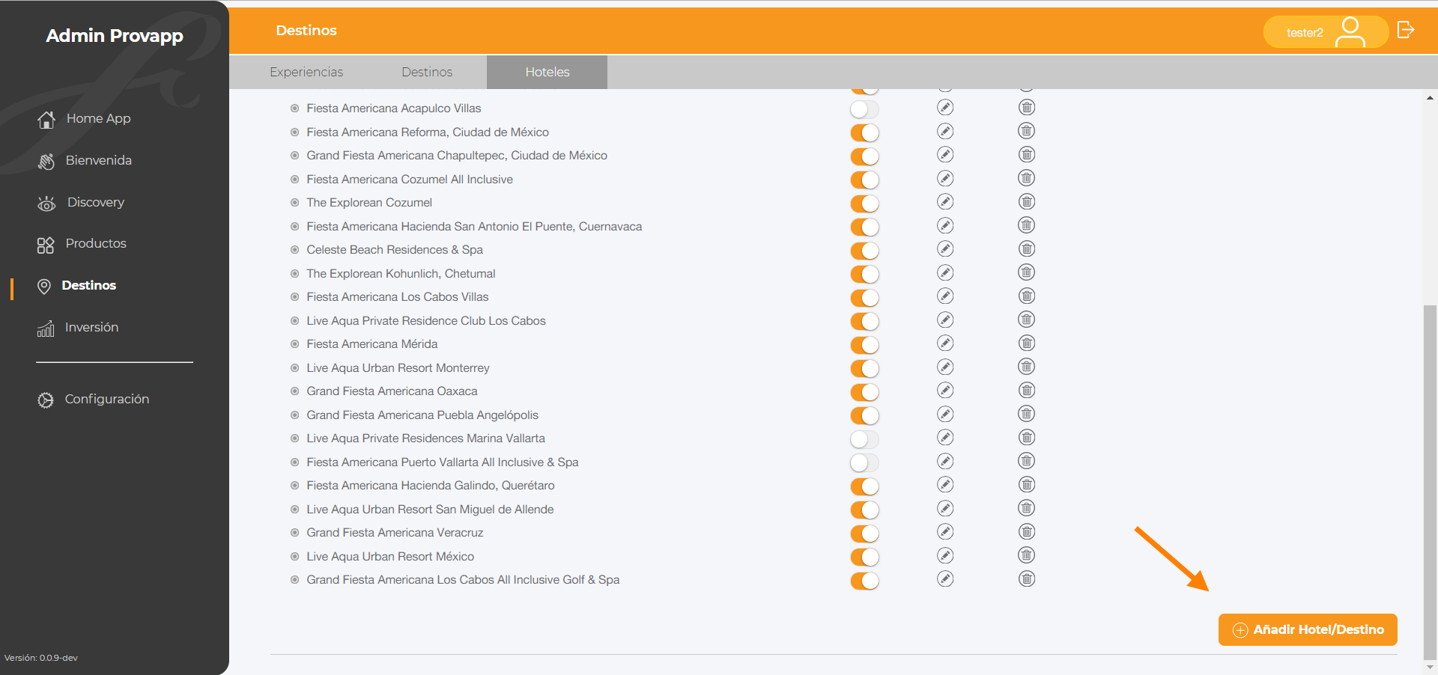The height and width of the screenshot is (675, 1438).
Task: Enable Fiesta Americana Acapulco Villas toggle
Action: point(864,109)
